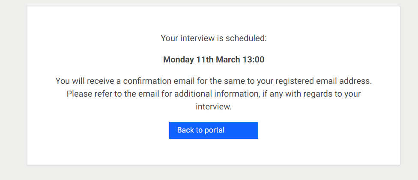Click the final word "interview." of the paragraph

(214, 107)
